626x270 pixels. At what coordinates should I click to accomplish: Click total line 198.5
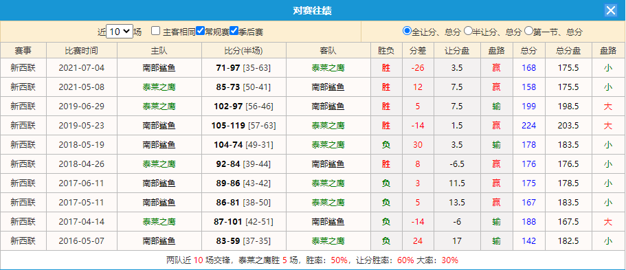pyautogui.click(x=568, y=106)
